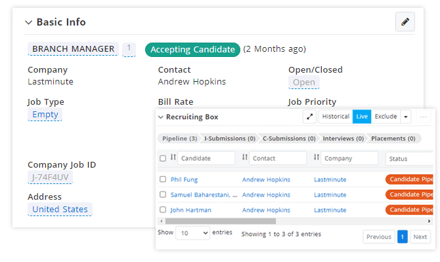
Task: Switch to the Pipeline (3) stage tab
Action: [179, 139]
